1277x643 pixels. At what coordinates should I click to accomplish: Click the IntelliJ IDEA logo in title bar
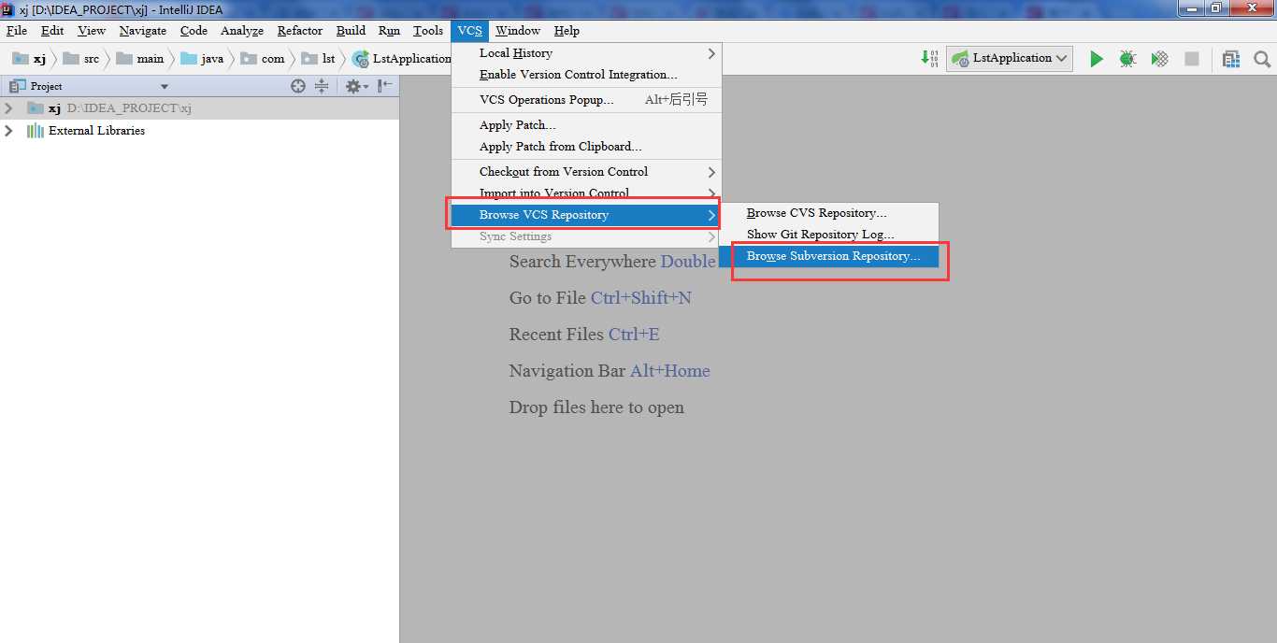coord(7,9)
